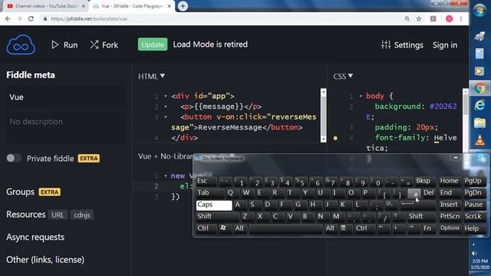Click the space bar on On-Screen Keyboard

coord(285,228)
